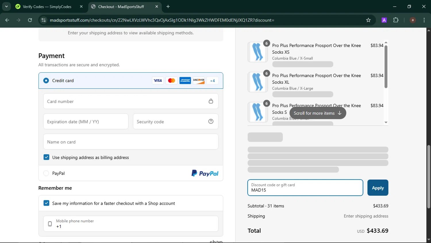Screen dimensions: 431x243
Task: Click the PayPal logo
Action: tap(205, 173)
